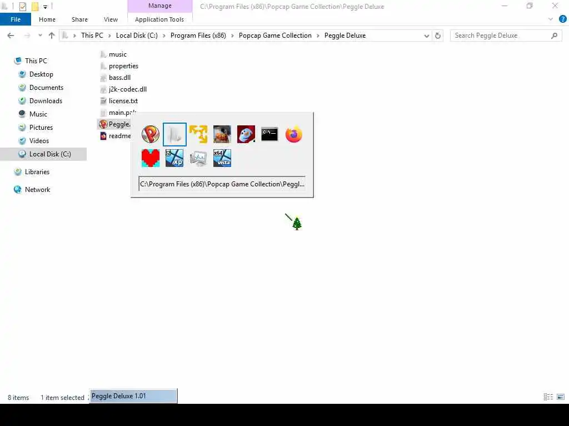The width and height of the screenshot is (569, 426).
Task: Open the View ribbon tab
Action: 111,19
